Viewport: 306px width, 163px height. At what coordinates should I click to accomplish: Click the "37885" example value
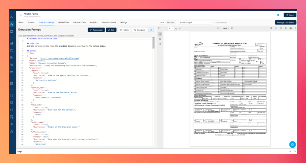tap(38, 115)
